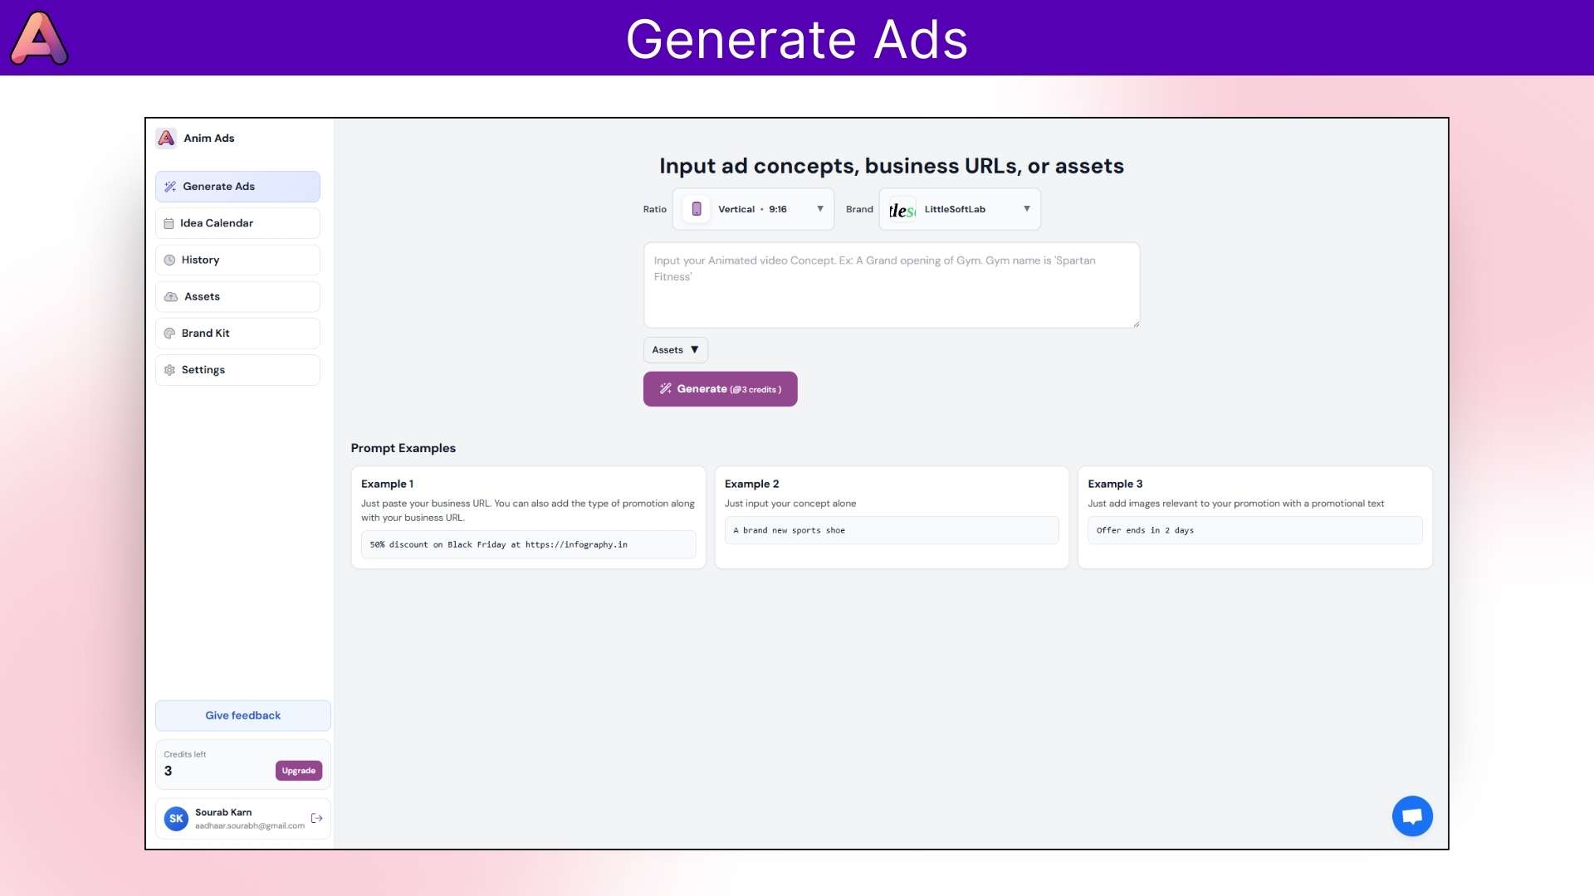Open the Idea Calendar calendar icon

click(169, 222)
